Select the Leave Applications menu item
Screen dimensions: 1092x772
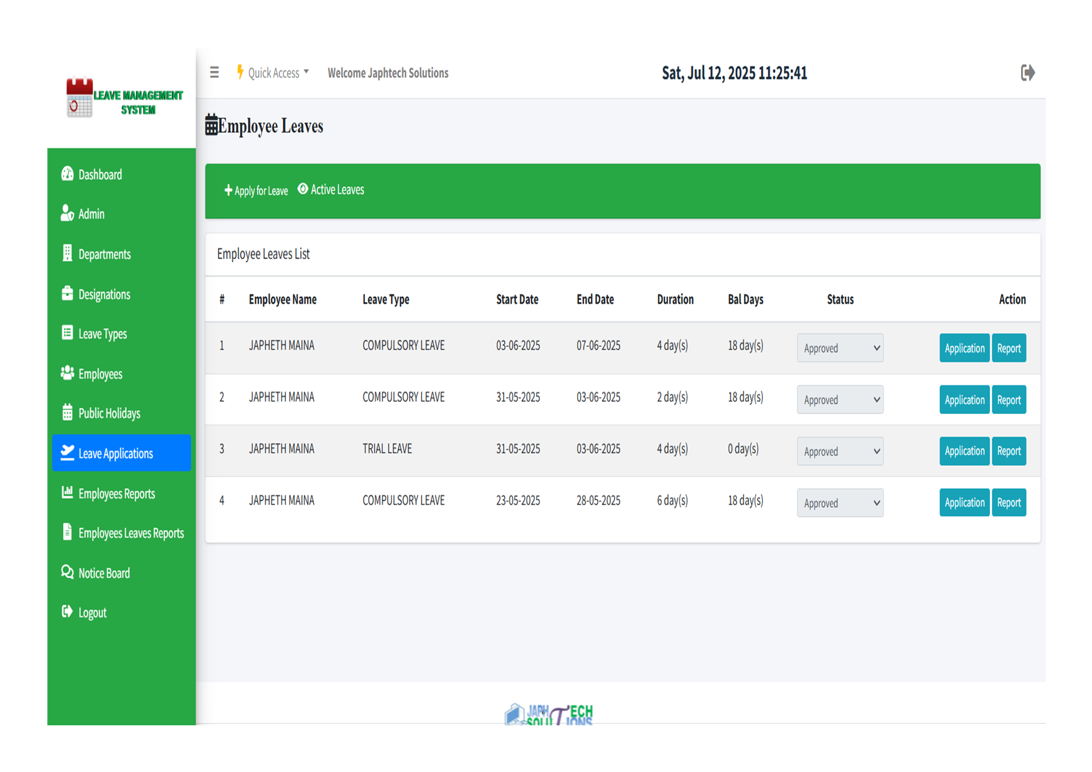pyautogui.click(x=121, y=453)
